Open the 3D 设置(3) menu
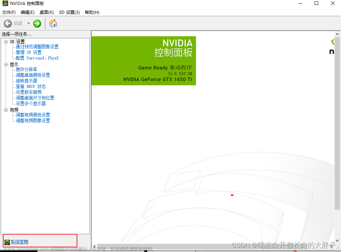Image resolution: width=341 pixels, height=252 pixels. coord(69,12)
